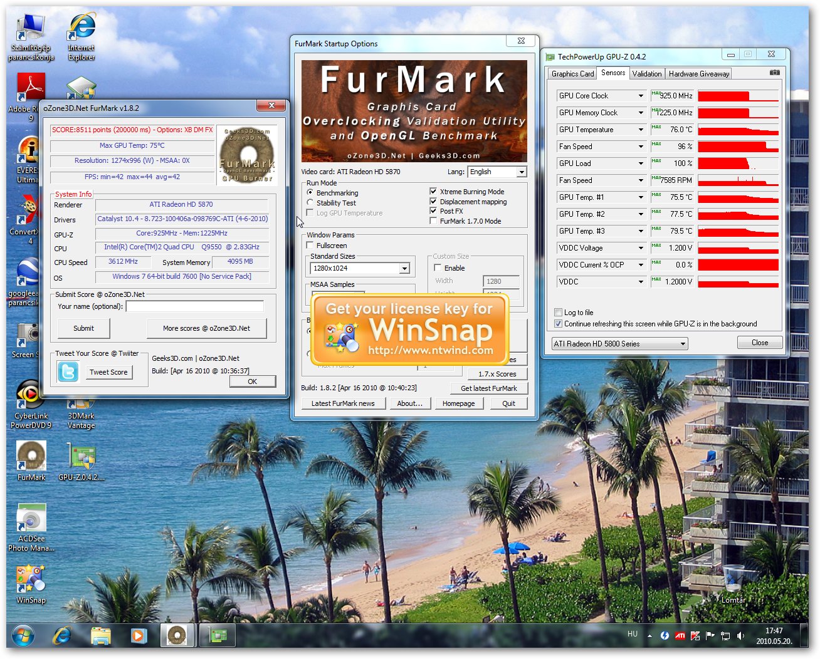Viewport: 820px width, 659px height.
Task: Open Windows Media Player on the taskbar
Action: click(x=139, y=636)
